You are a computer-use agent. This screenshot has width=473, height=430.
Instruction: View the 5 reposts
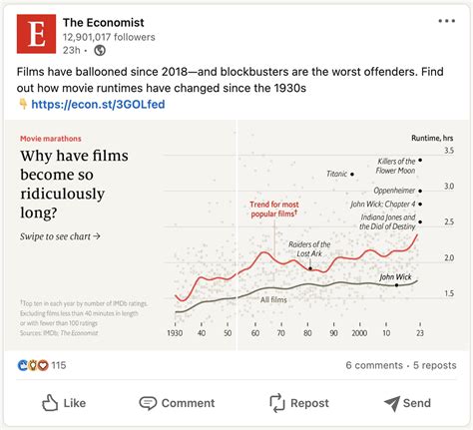435,365
